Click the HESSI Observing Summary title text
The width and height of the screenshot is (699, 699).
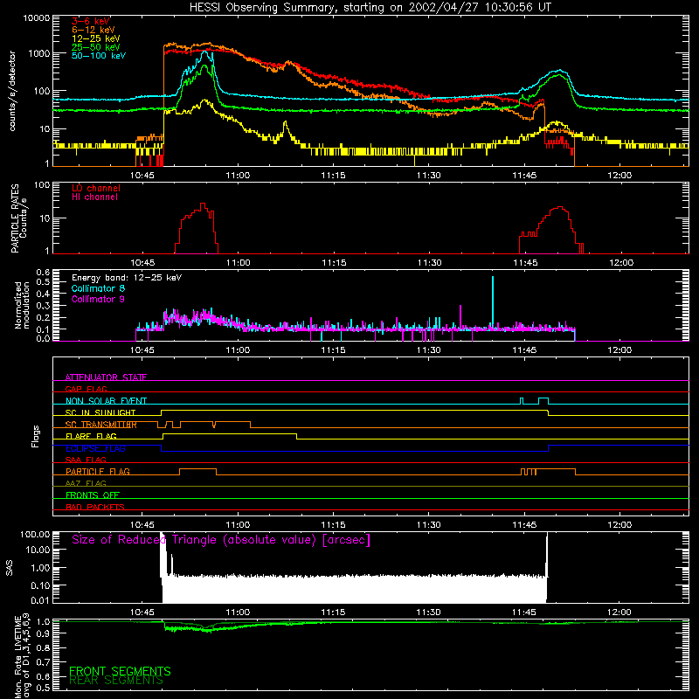(370, 8)
